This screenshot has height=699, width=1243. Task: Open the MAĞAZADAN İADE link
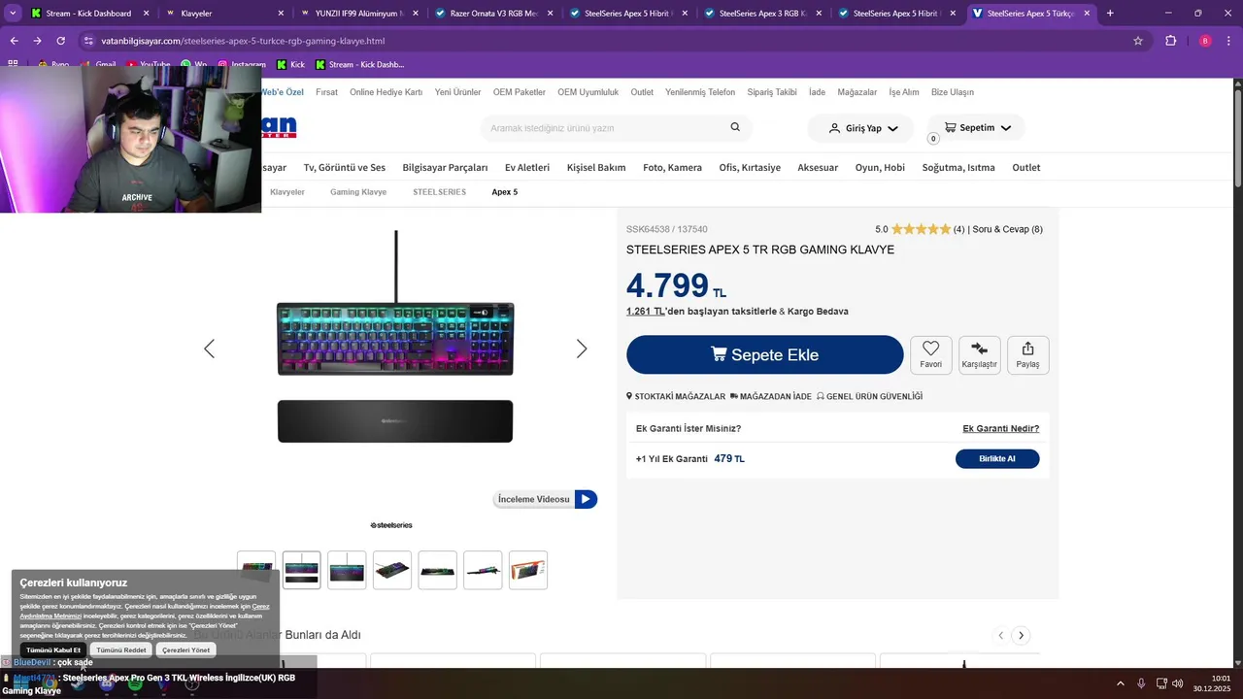771,396
